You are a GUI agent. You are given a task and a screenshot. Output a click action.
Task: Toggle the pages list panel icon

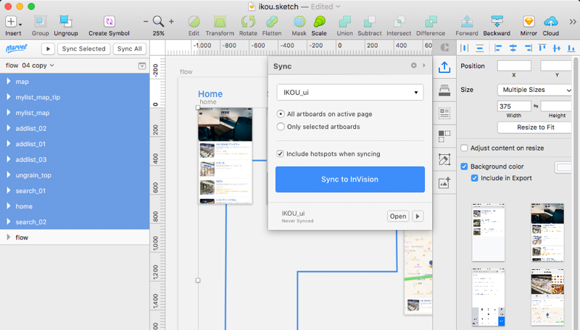(x=142, y=66)
